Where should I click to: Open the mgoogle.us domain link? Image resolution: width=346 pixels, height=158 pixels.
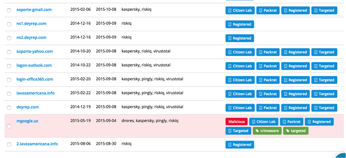click(27, 121)
